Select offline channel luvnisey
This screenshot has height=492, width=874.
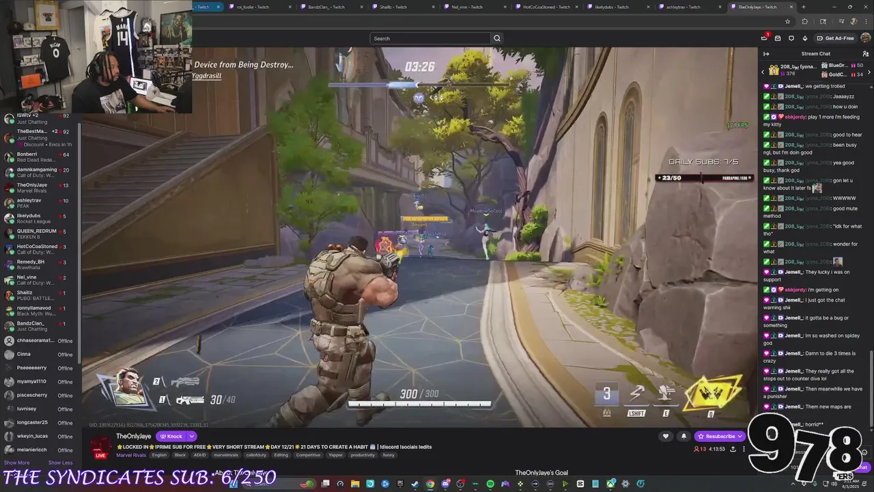[41, 409]
